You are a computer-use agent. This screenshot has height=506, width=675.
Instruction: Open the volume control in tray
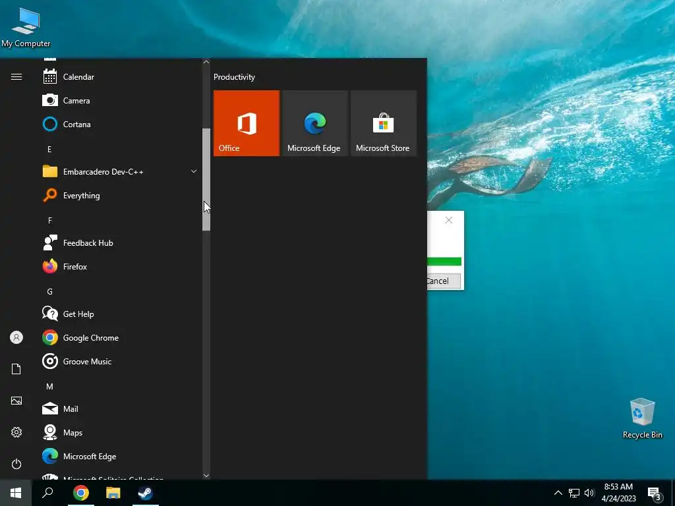[x=589, y=493]
